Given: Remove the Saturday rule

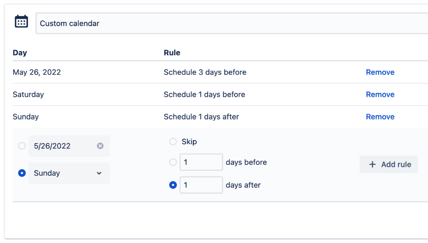Looking at the screenshot, I should coord(380,94).
